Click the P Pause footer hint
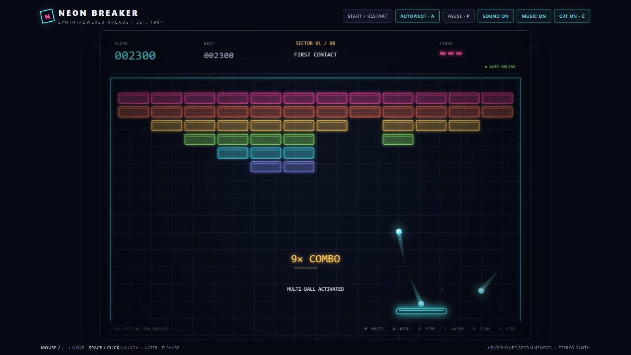This screenshot has height=355, width=631. pyautogui.click(x=171, y=348)
